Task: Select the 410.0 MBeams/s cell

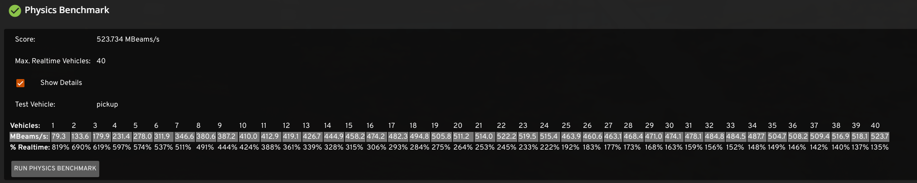Action: pyautogui.click(x=248, y=136)
